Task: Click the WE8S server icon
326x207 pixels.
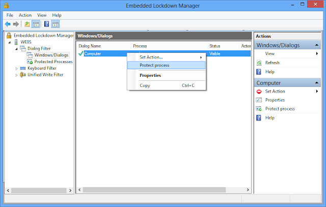Action: (x=16, y=42)
